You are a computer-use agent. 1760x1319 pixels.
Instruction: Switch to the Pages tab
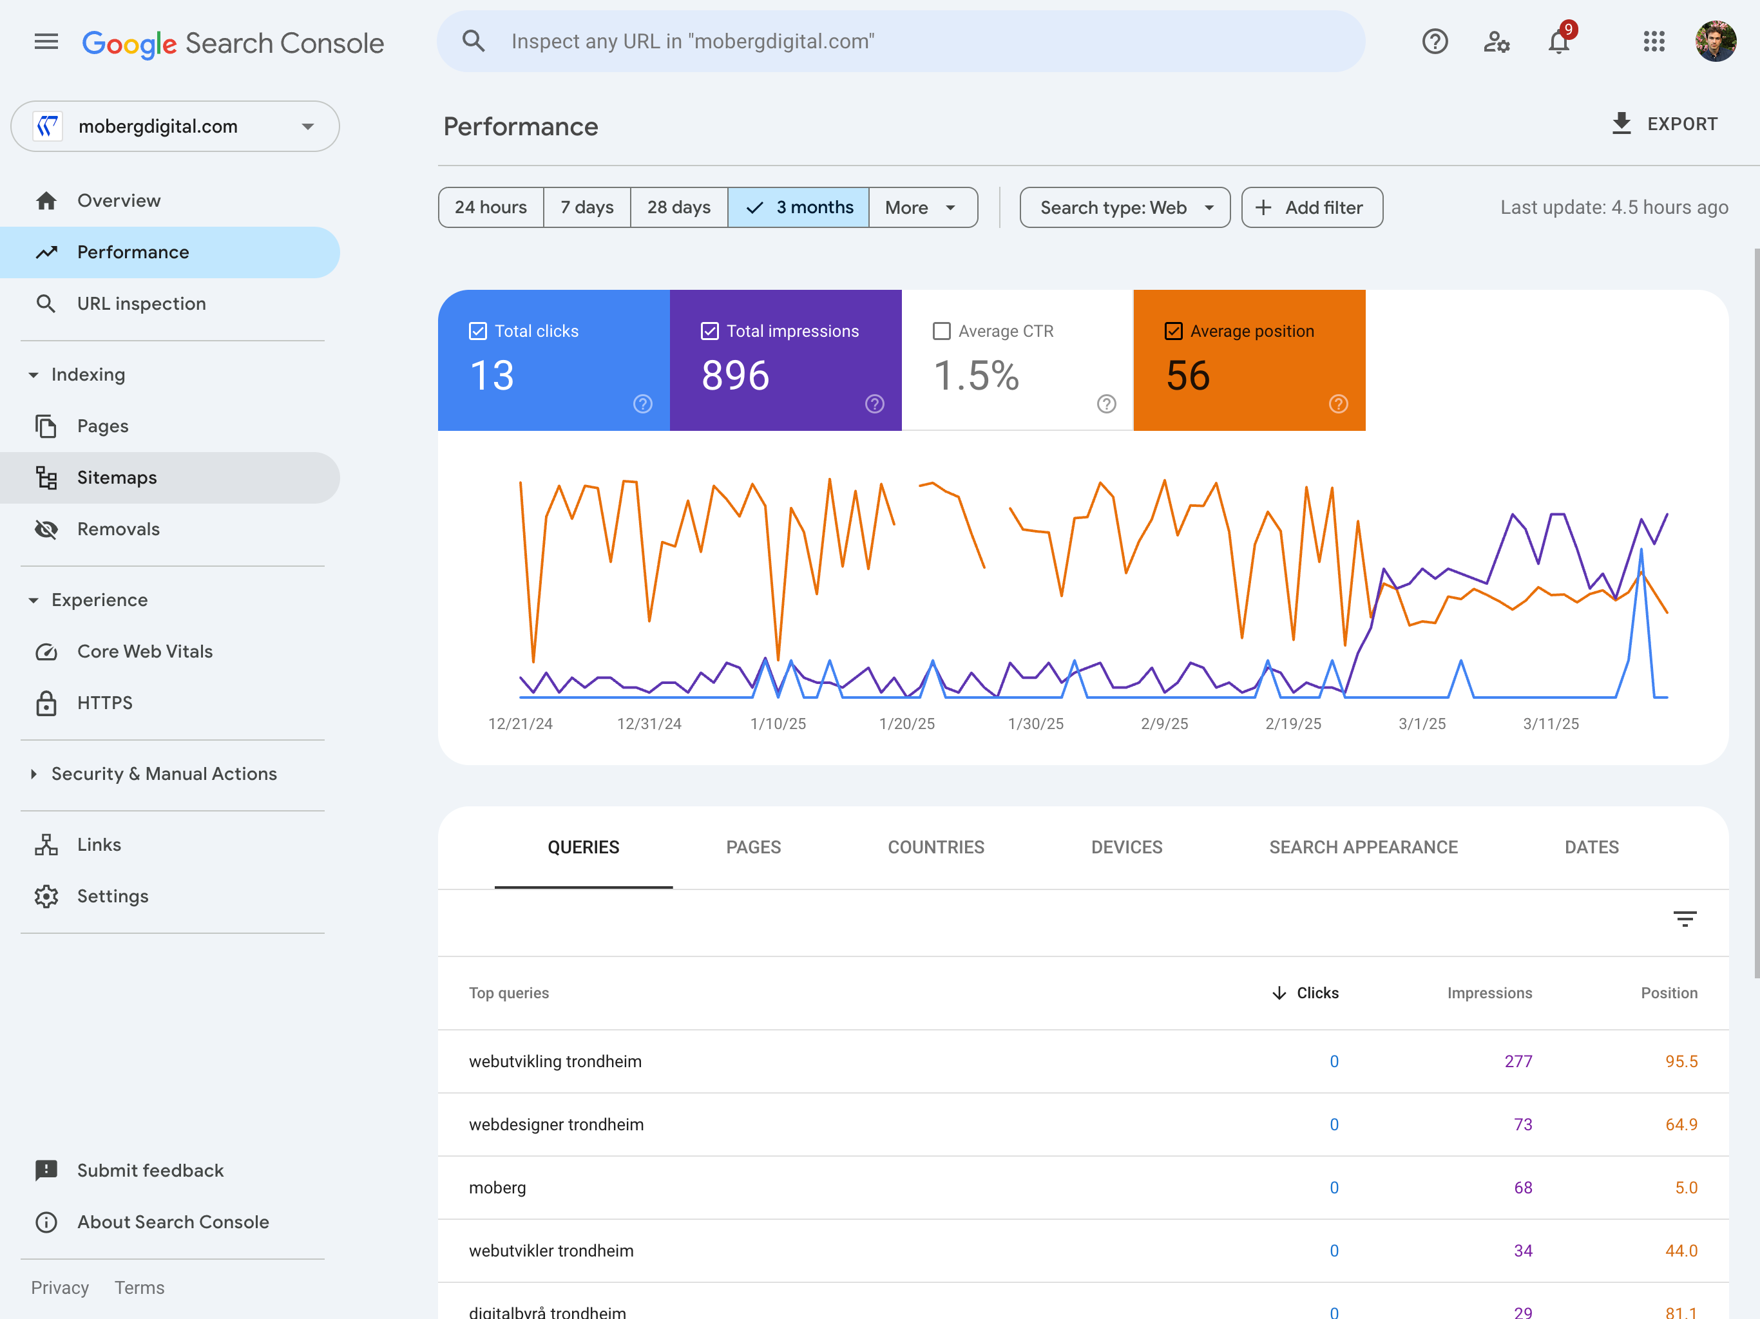pos(754,848)
